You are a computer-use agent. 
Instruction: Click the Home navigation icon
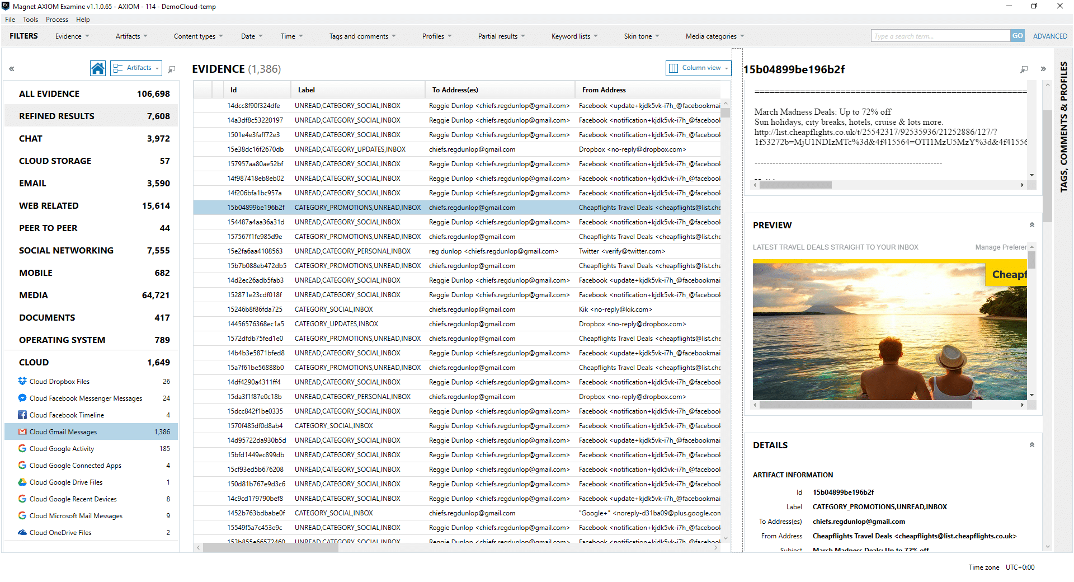[x=97, y=68]
